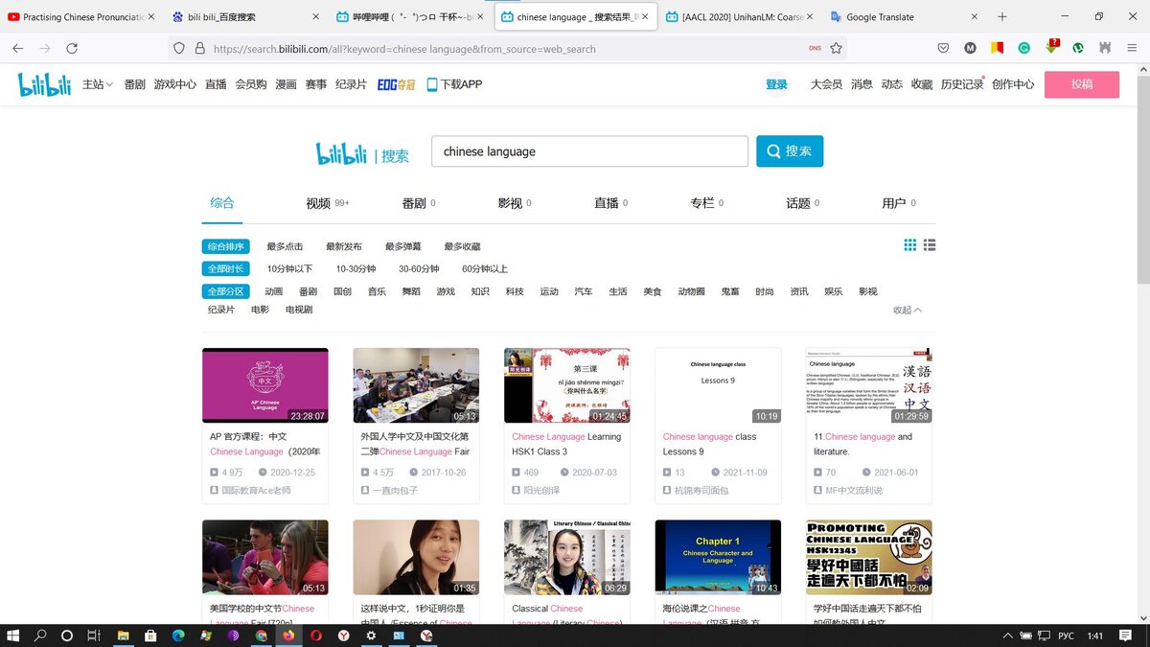1150x647 pixels.
Task: Switch to list view of search results
Action: click(930, 245)
